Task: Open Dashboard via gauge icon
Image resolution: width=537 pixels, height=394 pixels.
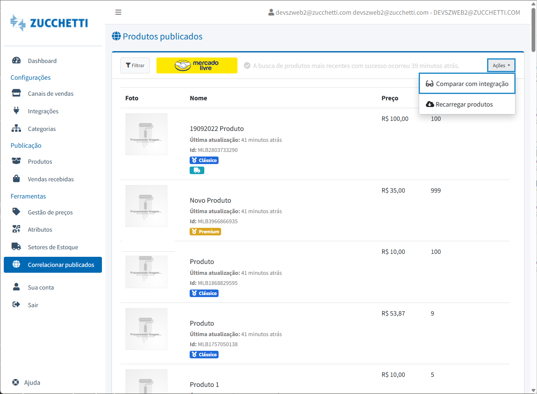Action: tap(16, 60)
